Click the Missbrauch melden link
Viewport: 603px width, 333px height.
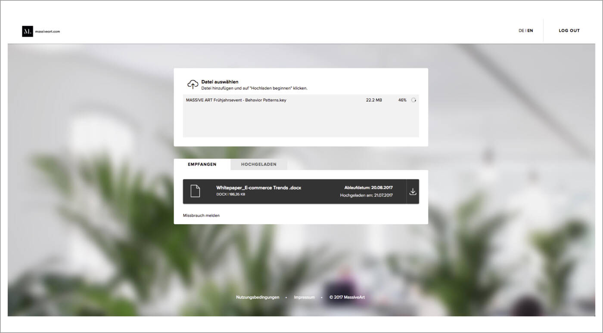coord(201,216)
